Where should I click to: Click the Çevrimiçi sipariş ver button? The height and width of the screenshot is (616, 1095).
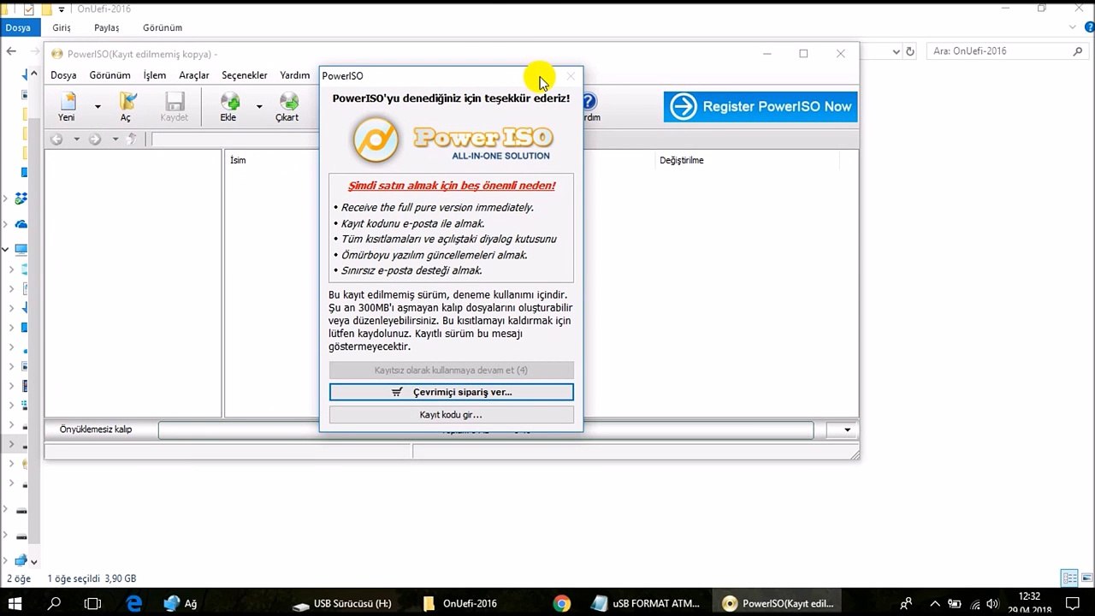(x=452, y=392)
